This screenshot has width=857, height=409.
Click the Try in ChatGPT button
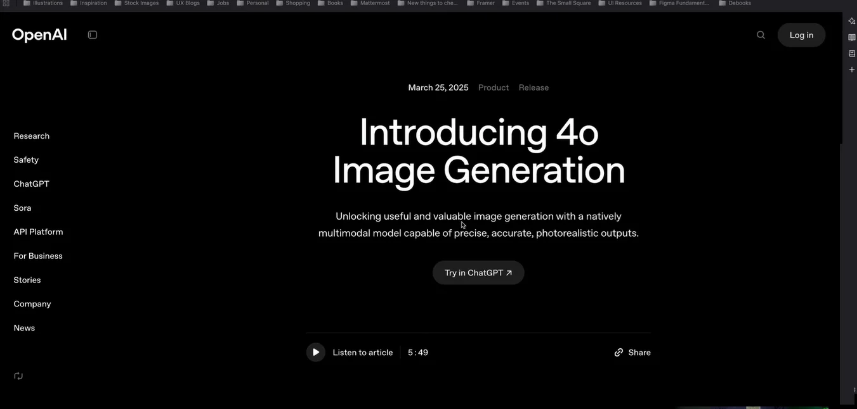pyautogui.click(x=478, y=273)
